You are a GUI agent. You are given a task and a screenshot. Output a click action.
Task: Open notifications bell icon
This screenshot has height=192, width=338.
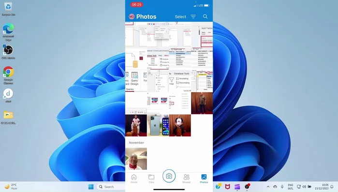(332, 187)
